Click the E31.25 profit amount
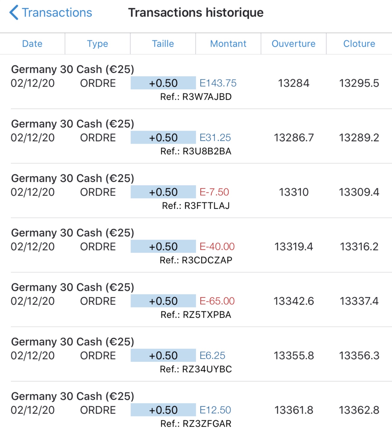 click(215, 138)
